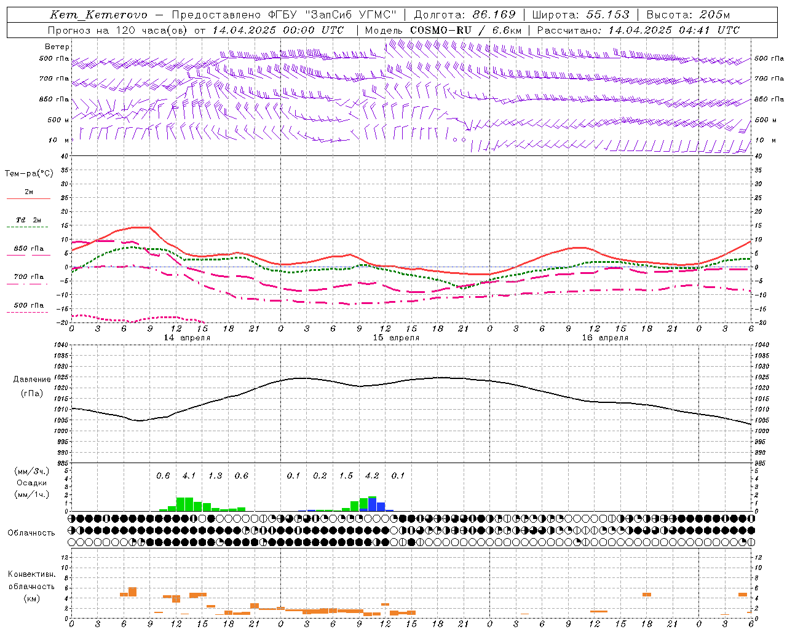Click the Широта: 55.153 value
The width and height of the screenshot is (787, 629).
[x=581, y=15]
